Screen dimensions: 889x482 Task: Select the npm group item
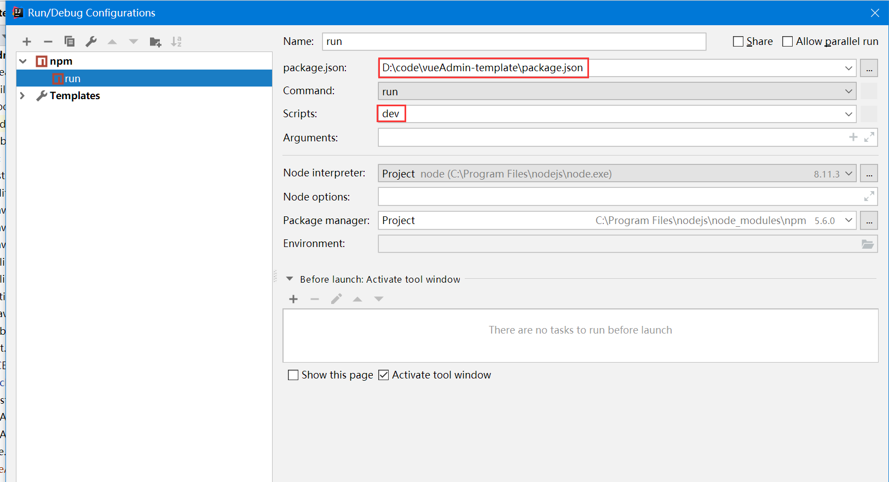coord(61,61)
